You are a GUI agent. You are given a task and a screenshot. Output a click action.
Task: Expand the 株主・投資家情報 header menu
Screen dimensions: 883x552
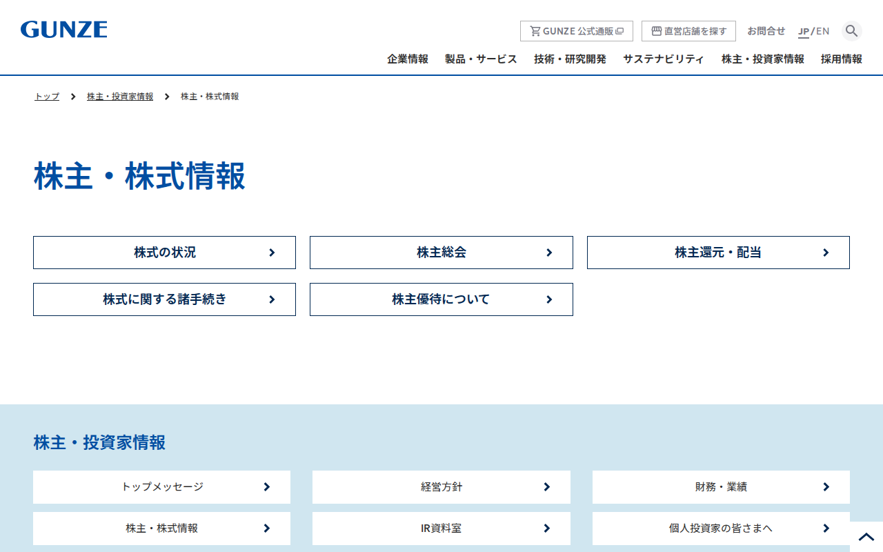pyautogui.click(x=763, y=59)
